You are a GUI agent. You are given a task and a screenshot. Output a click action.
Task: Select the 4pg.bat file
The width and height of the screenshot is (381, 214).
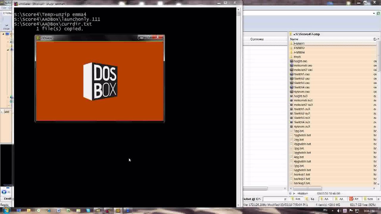299,157
